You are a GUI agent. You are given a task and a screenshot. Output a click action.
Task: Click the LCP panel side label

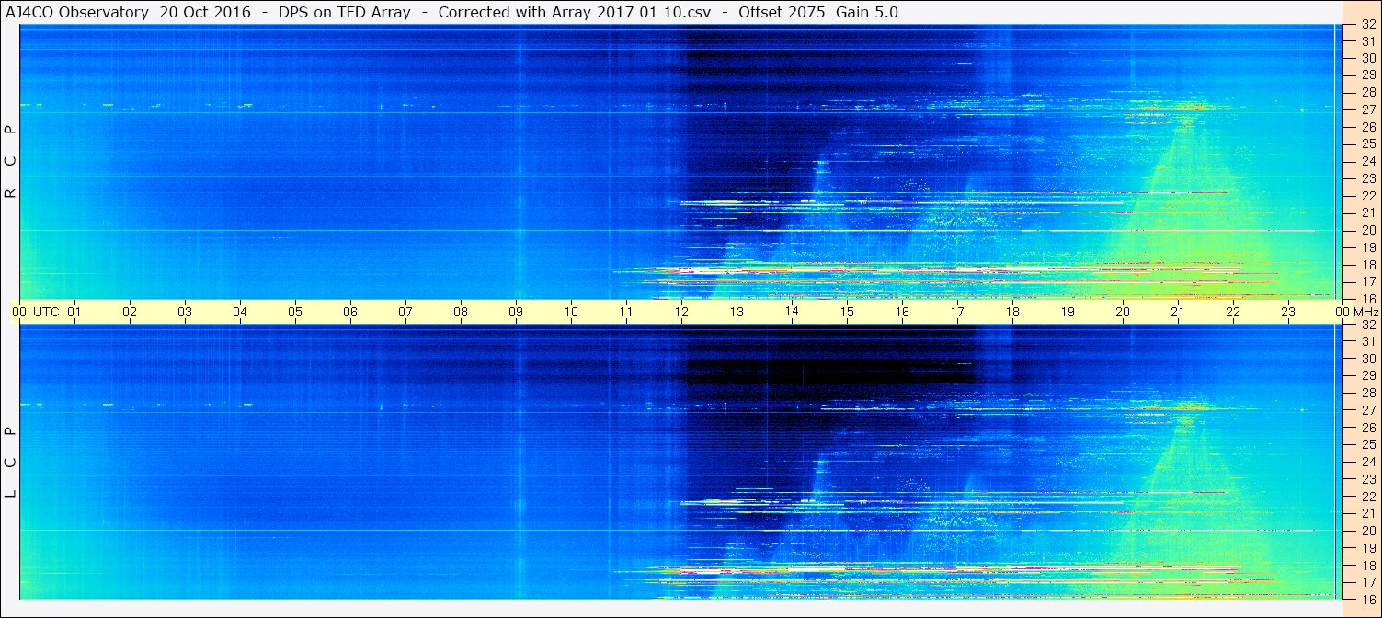tap(10, 463)
